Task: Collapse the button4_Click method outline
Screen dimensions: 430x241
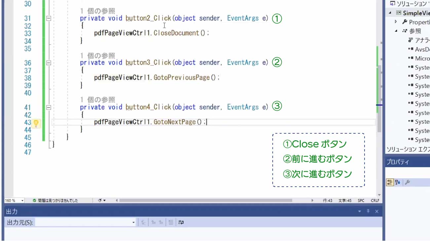Action: (49, 107)
